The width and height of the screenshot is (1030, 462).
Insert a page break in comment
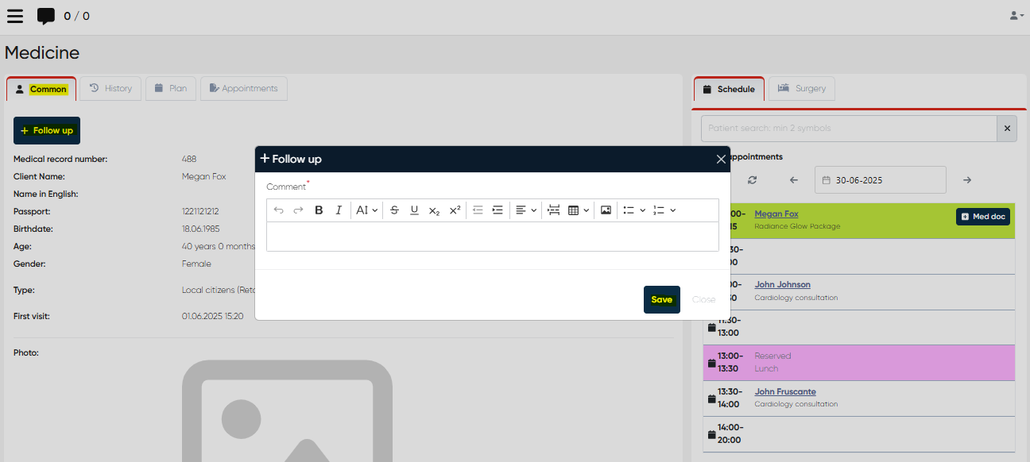pyautogui.click(x=554, y=210)
